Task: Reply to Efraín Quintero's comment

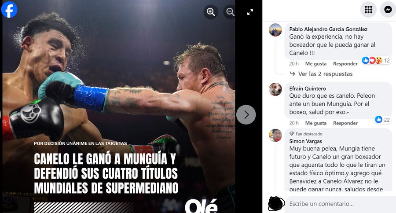Action: (x=345, y=123)
